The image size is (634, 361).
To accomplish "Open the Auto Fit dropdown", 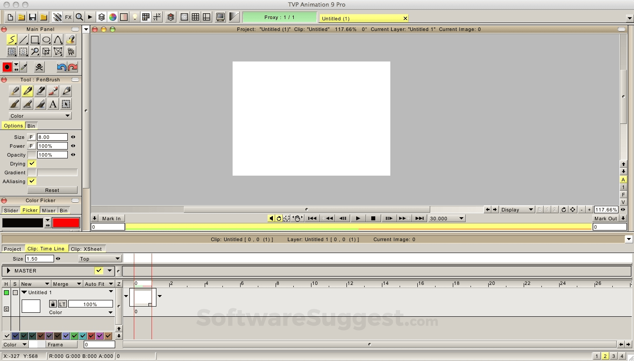I will pos(99,284).
